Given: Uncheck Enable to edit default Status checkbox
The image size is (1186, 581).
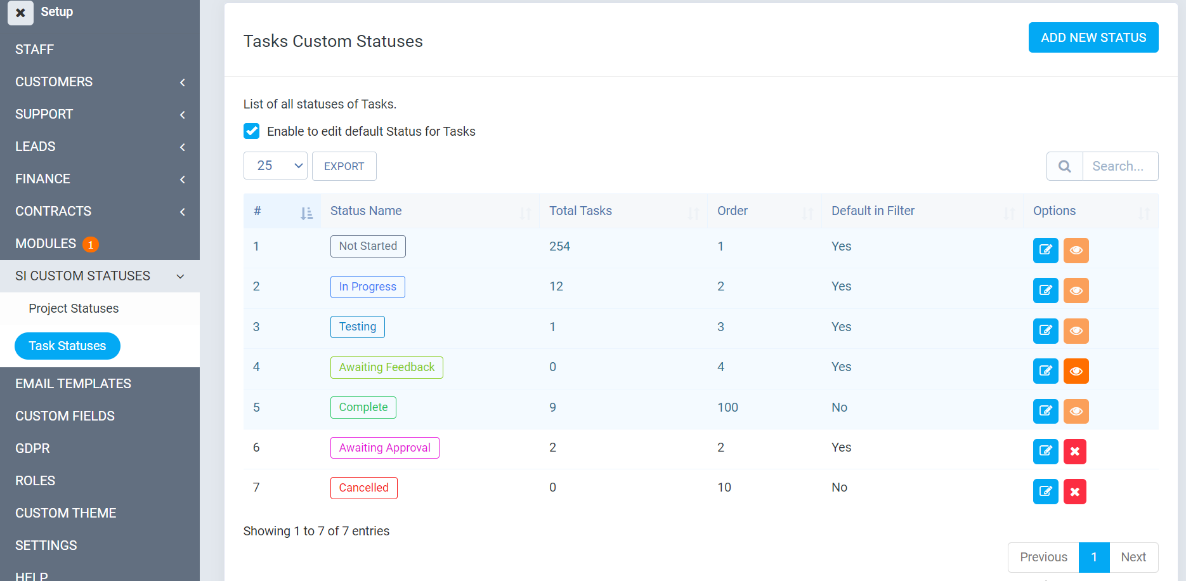Looking at the screenshot, I should click(252, 131).
